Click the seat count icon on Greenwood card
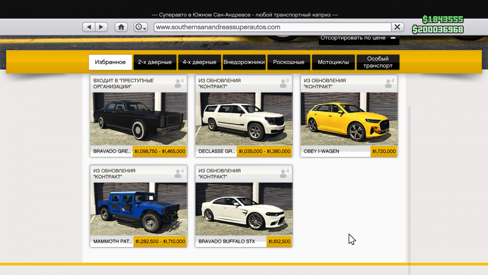This screenshot has width=488, height=275. coord(179,84)
